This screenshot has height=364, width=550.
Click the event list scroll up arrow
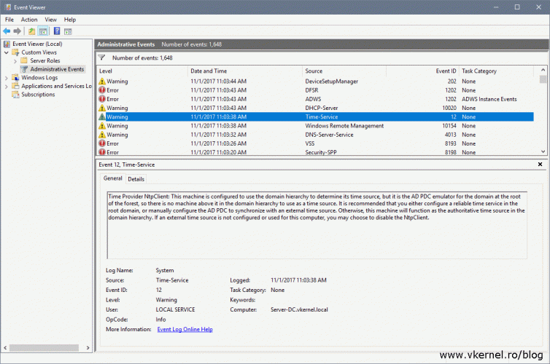[543, 70]
